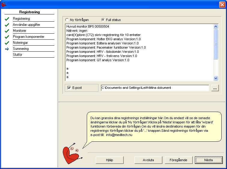Click the scroll up arrow in status list
The height and width of the screenshot is (169, 227).
216,27
